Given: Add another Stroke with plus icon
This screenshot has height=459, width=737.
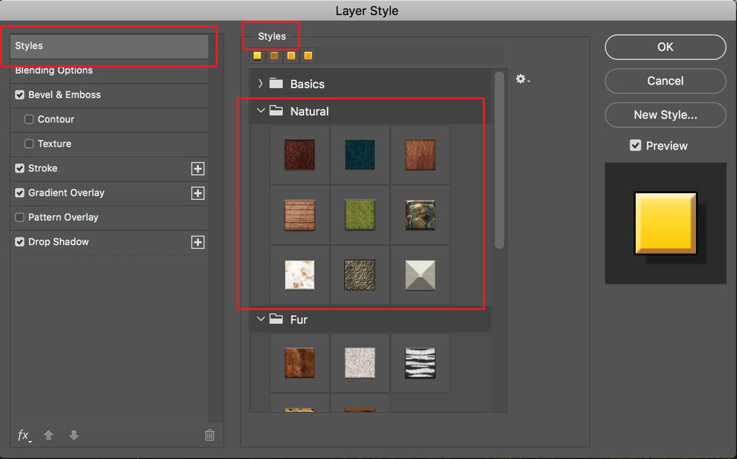Looking at the screenshot, I should (198, 168).
